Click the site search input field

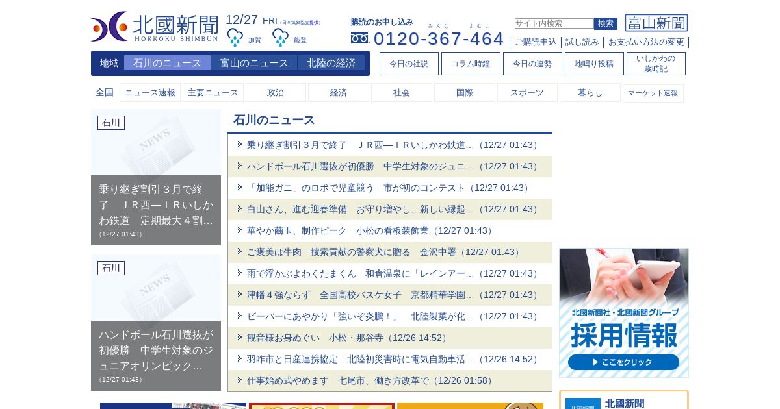pos(554,23)
